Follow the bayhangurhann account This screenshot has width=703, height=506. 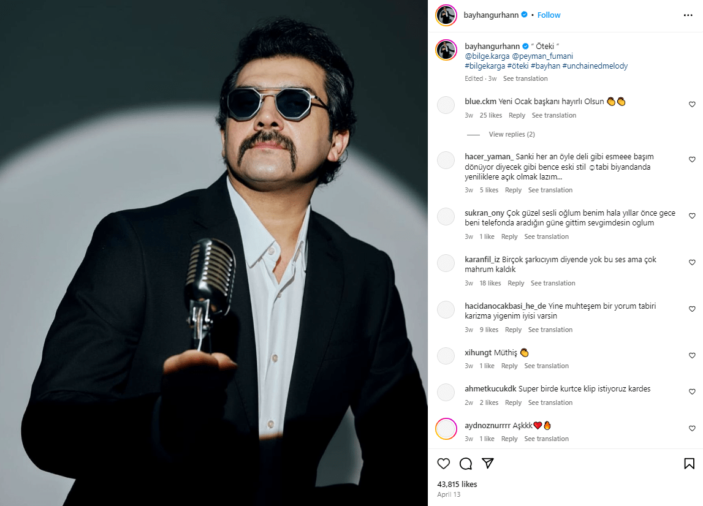pos(549,15)
